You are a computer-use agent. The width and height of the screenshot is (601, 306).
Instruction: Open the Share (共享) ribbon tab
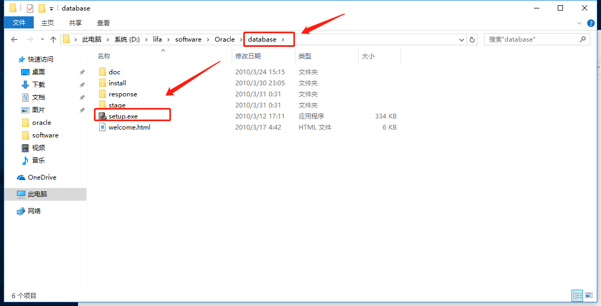tap(75, 23)
